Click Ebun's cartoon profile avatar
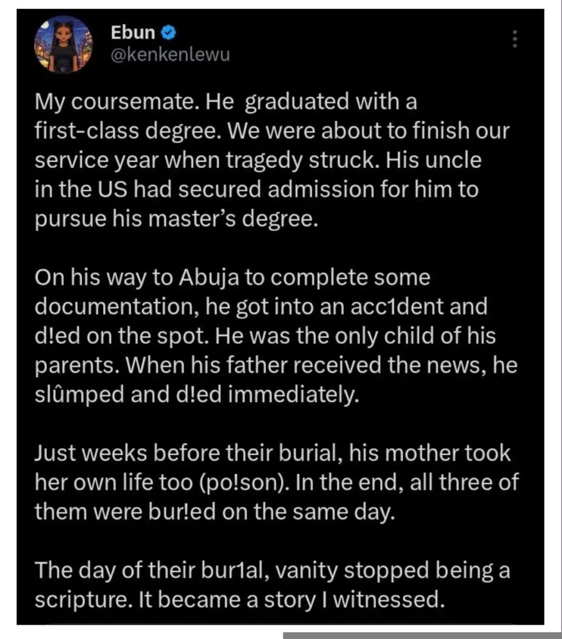Image resolution: width=562 pixels, height=639 pixels. pyautogui.click(x=64, y=44)
